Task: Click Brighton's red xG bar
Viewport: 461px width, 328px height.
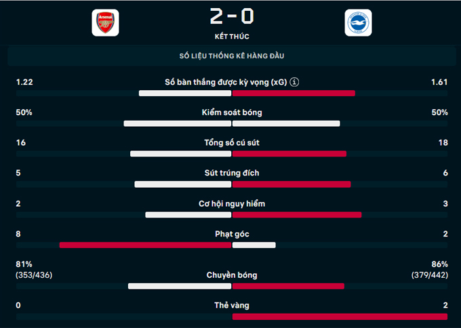Action: (x=294, y=93)
